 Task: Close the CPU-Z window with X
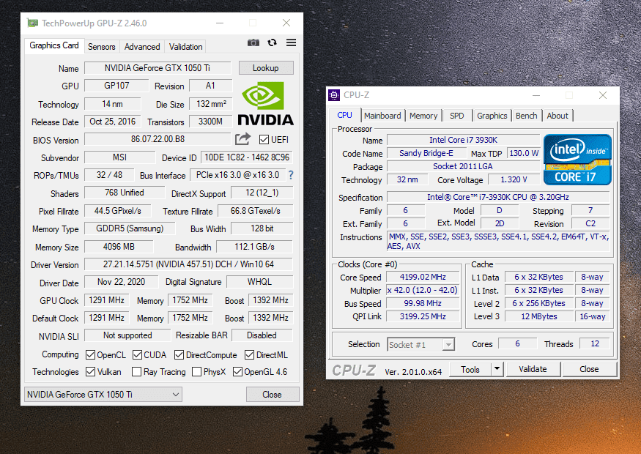(603, 95)
